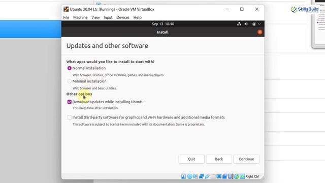Uncheck Download updates while installing Ubuntu
Viewport: 325px width, 183px height.
[70, 102]
